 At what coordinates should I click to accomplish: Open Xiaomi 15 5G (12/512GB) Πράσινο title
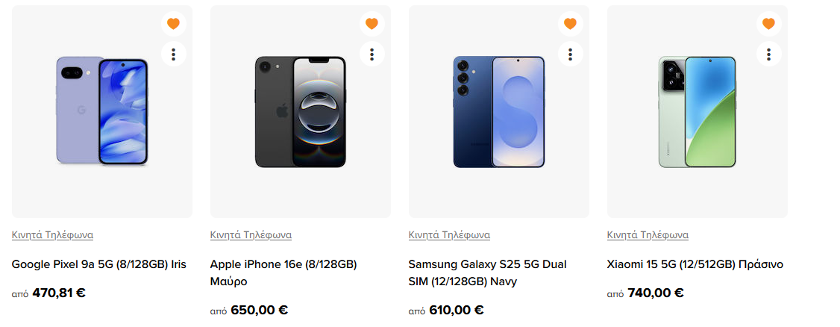click(695, 264)
